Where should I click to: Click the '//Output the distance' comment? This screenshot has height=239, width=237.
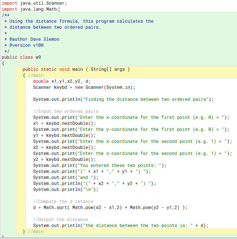tap(61, 220)
